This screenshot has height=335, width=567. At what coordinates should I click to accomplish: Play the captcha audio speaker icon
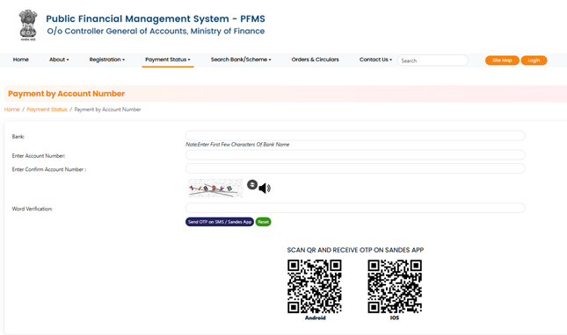coord(265,188)
